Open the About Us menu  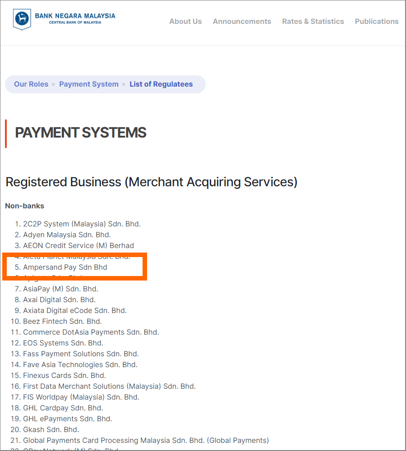185,22
